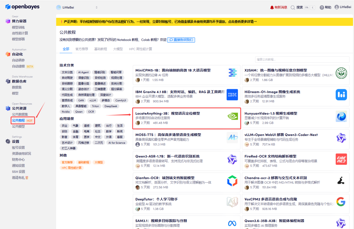Select the OCR tag
The image size is (354, 229).
pyautogui.click(x=91, y=112)
